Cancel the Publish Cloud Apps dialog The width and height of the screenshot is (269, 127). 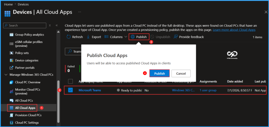pyautogui.click(x=181, y=74)
